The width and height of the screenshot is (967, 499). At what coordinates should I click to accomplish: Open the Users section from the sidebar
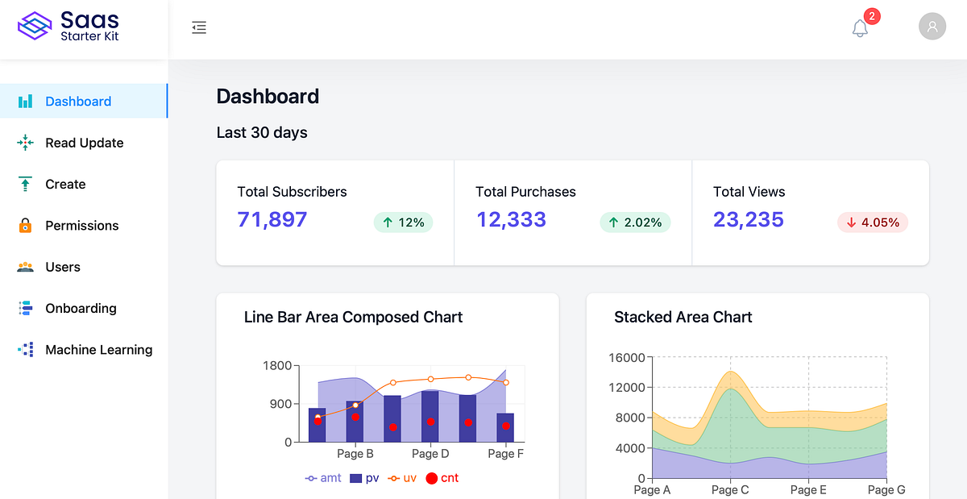pos(64,266)
